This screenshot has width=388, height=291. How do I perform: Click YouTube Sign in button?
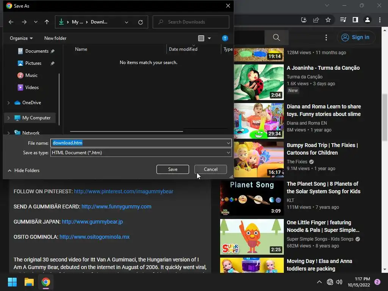(x=356, y=38)
